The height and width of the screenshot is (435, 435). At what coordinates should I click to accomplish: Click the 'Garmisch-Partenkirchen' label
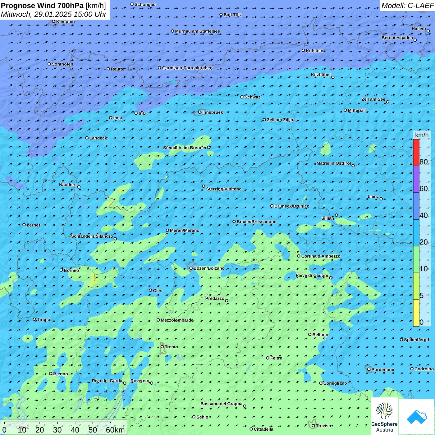pos(187,68)
